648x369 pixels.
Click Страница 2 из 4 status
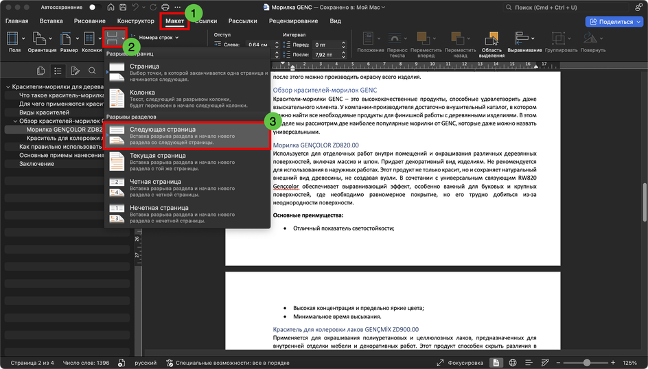coord(32,363)
